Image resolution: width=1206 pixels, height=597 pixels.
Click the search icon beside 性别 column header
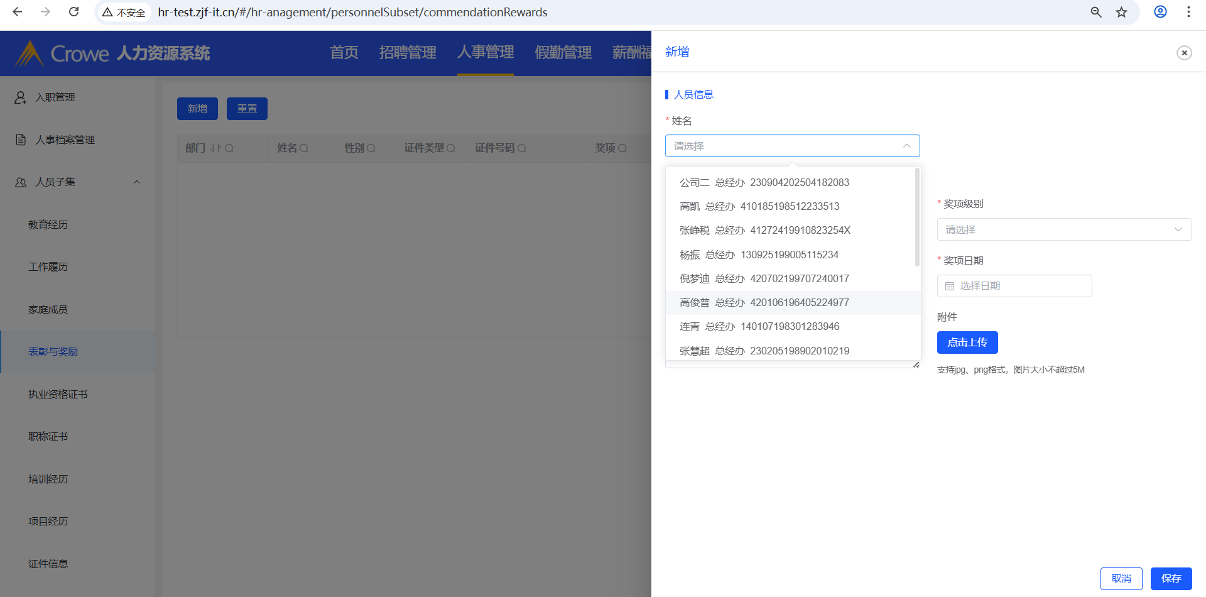coord(371,148)
